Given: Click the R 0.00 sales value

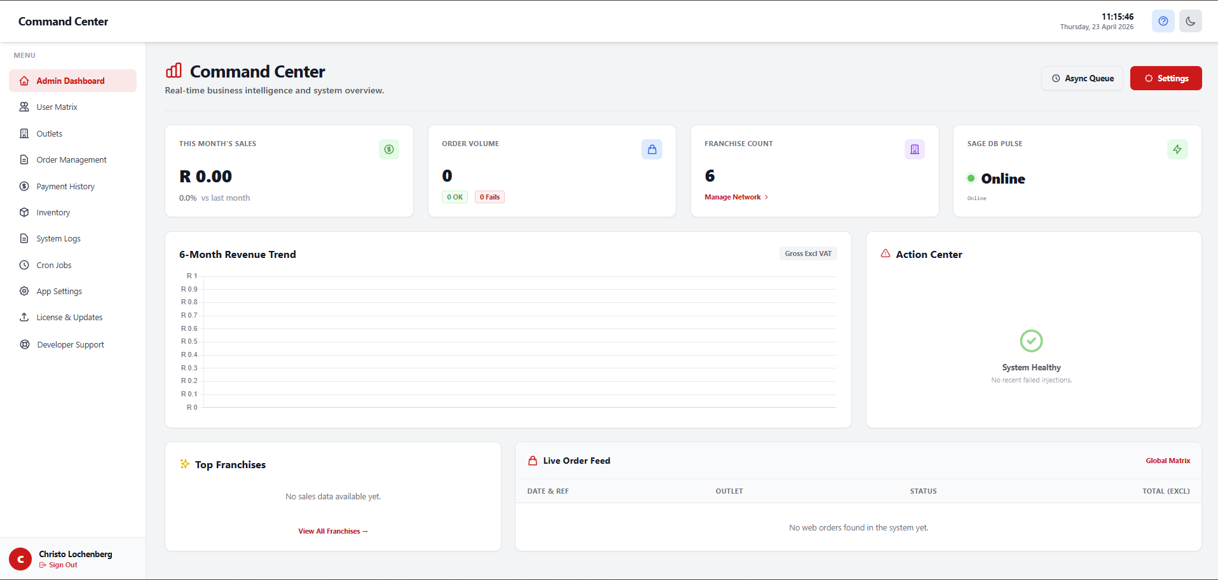Looking at the screenshot, I should coord(205,176).
